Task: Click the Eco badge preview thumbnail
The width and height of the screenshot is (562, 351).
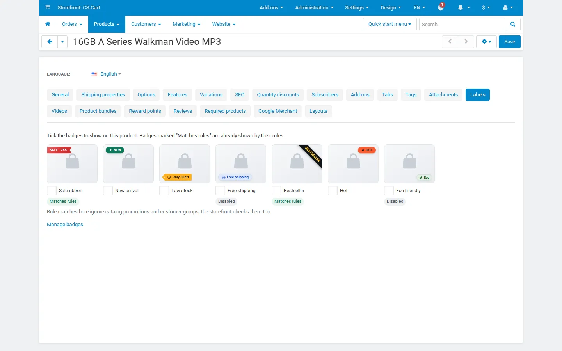Action: tap(409, 164)
